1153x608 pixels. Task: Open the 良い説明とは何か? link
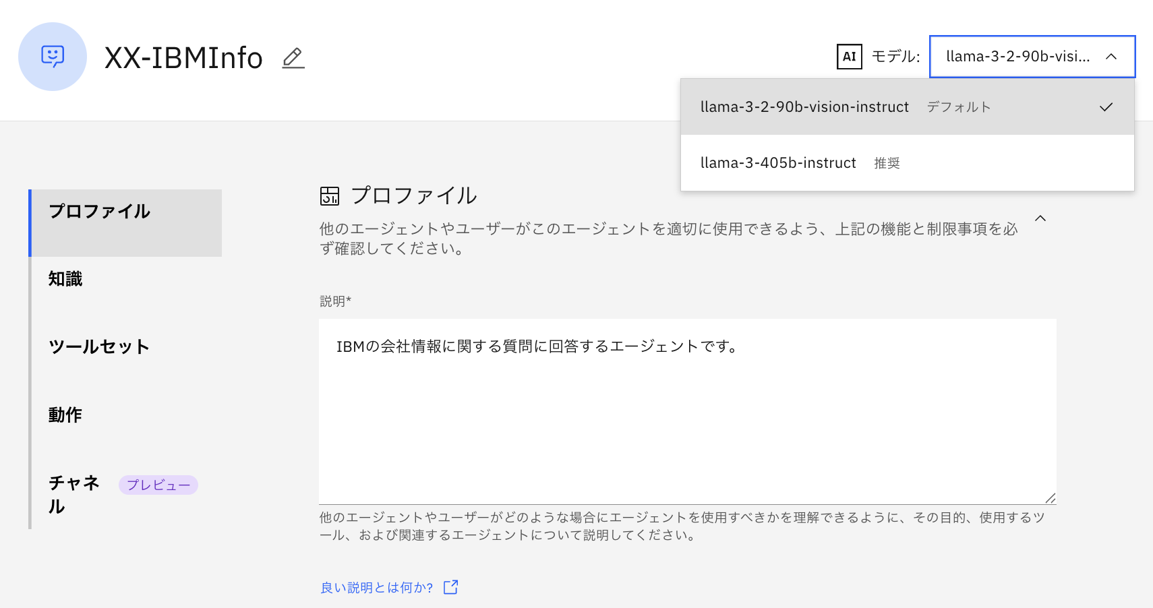click(377, 588)
